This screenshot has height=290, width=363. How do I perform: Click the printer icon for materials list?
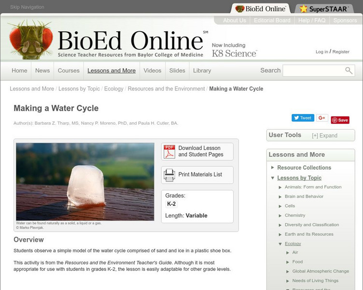[169, 175]
